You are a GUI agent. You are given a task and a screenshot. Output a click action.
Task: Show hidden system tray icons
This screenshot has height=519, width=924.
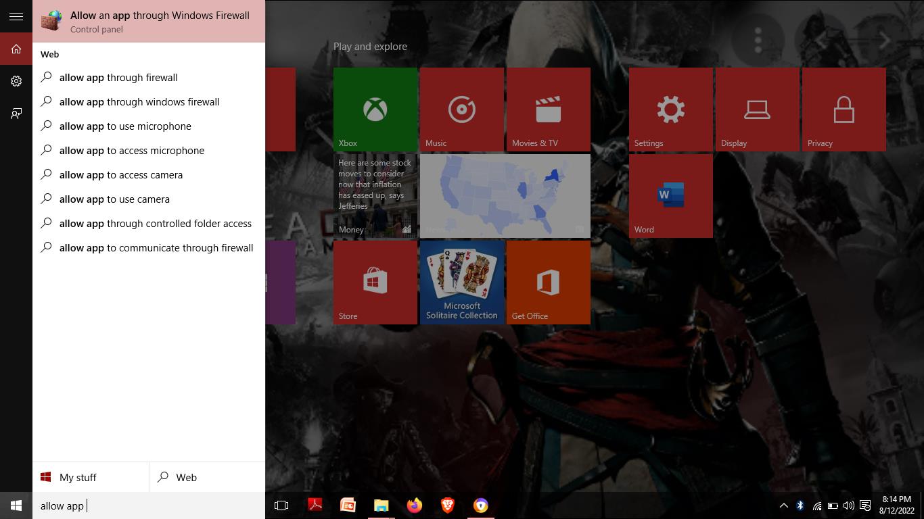pyautogui.click(x=784, y=505)
